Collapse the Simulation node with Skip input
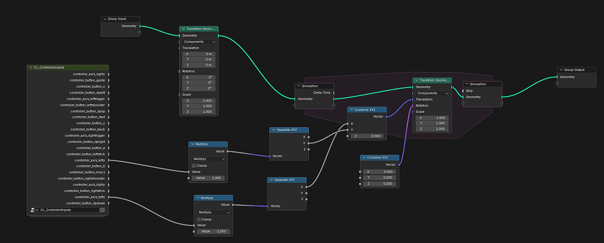The height and width of the screenshot is (243, 604). [466, 84]
